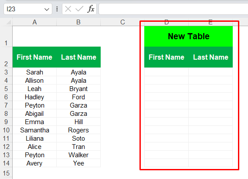Image resolution: width=248 pixels, height=179 pixels.
Task: Click the Cancel X icon in formula bar
Action: point(68,9)
